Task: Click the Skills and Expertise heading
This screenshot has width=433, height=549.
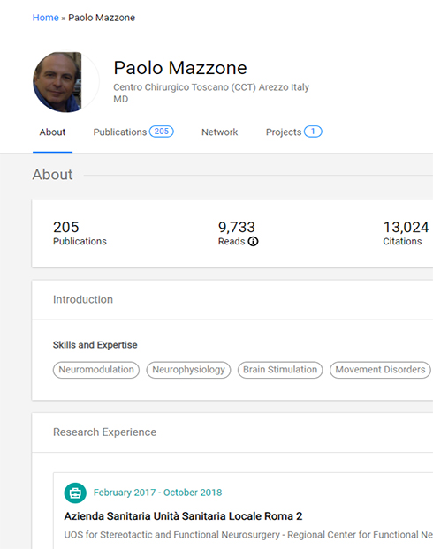Action: point(95,345)
